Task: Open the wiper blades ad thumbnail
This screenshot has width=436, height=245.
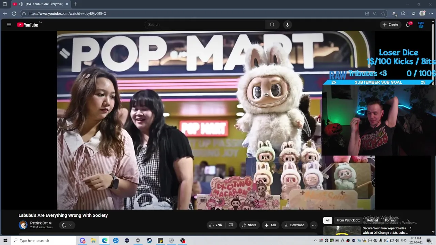Action: point(342,231)
